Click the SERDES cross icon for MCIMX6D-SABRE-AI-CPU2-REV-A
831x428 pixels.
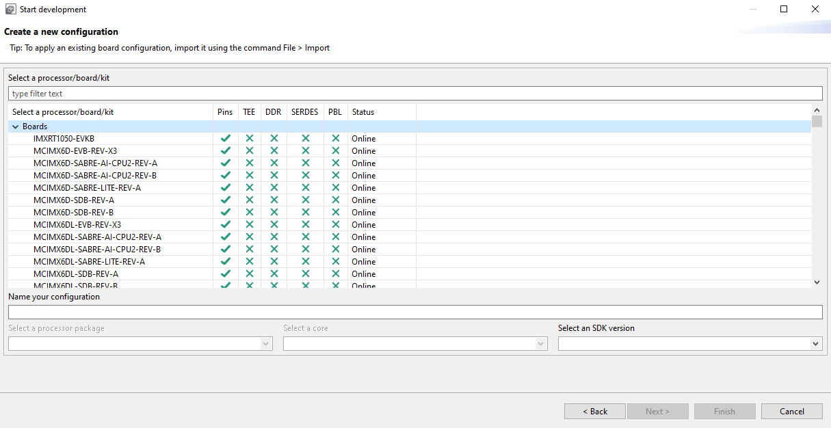[x=306, y=163]
